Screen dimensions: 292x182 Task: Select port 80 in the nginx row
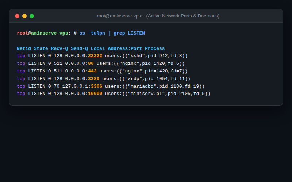tap(91, 63)
